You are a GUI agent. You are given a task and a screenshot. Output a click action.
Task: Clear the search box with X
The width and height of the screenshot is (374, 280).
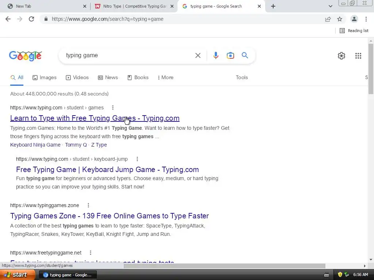coord(198,55)
